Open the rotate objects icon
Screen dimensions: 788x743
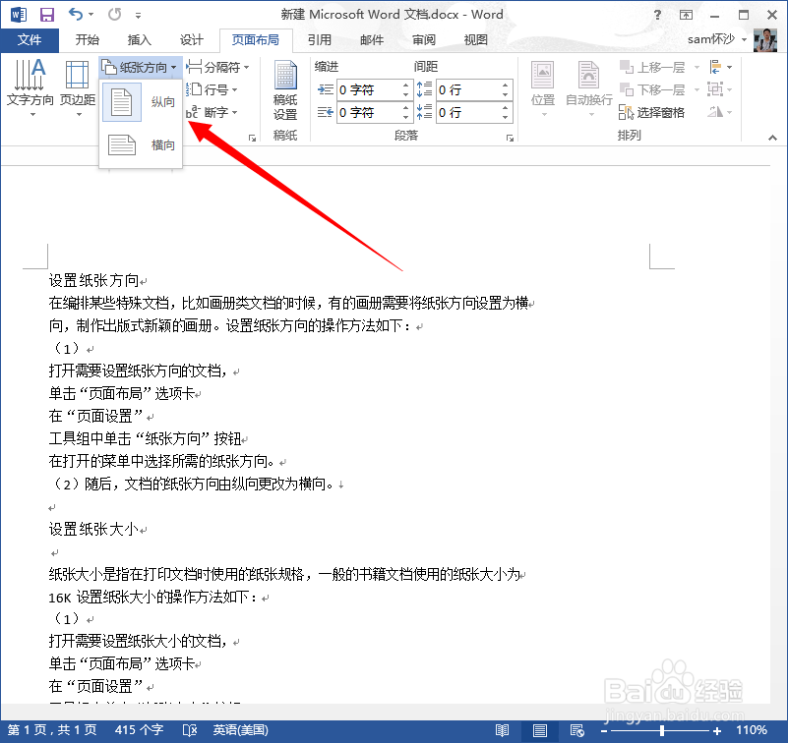[720, 112]
